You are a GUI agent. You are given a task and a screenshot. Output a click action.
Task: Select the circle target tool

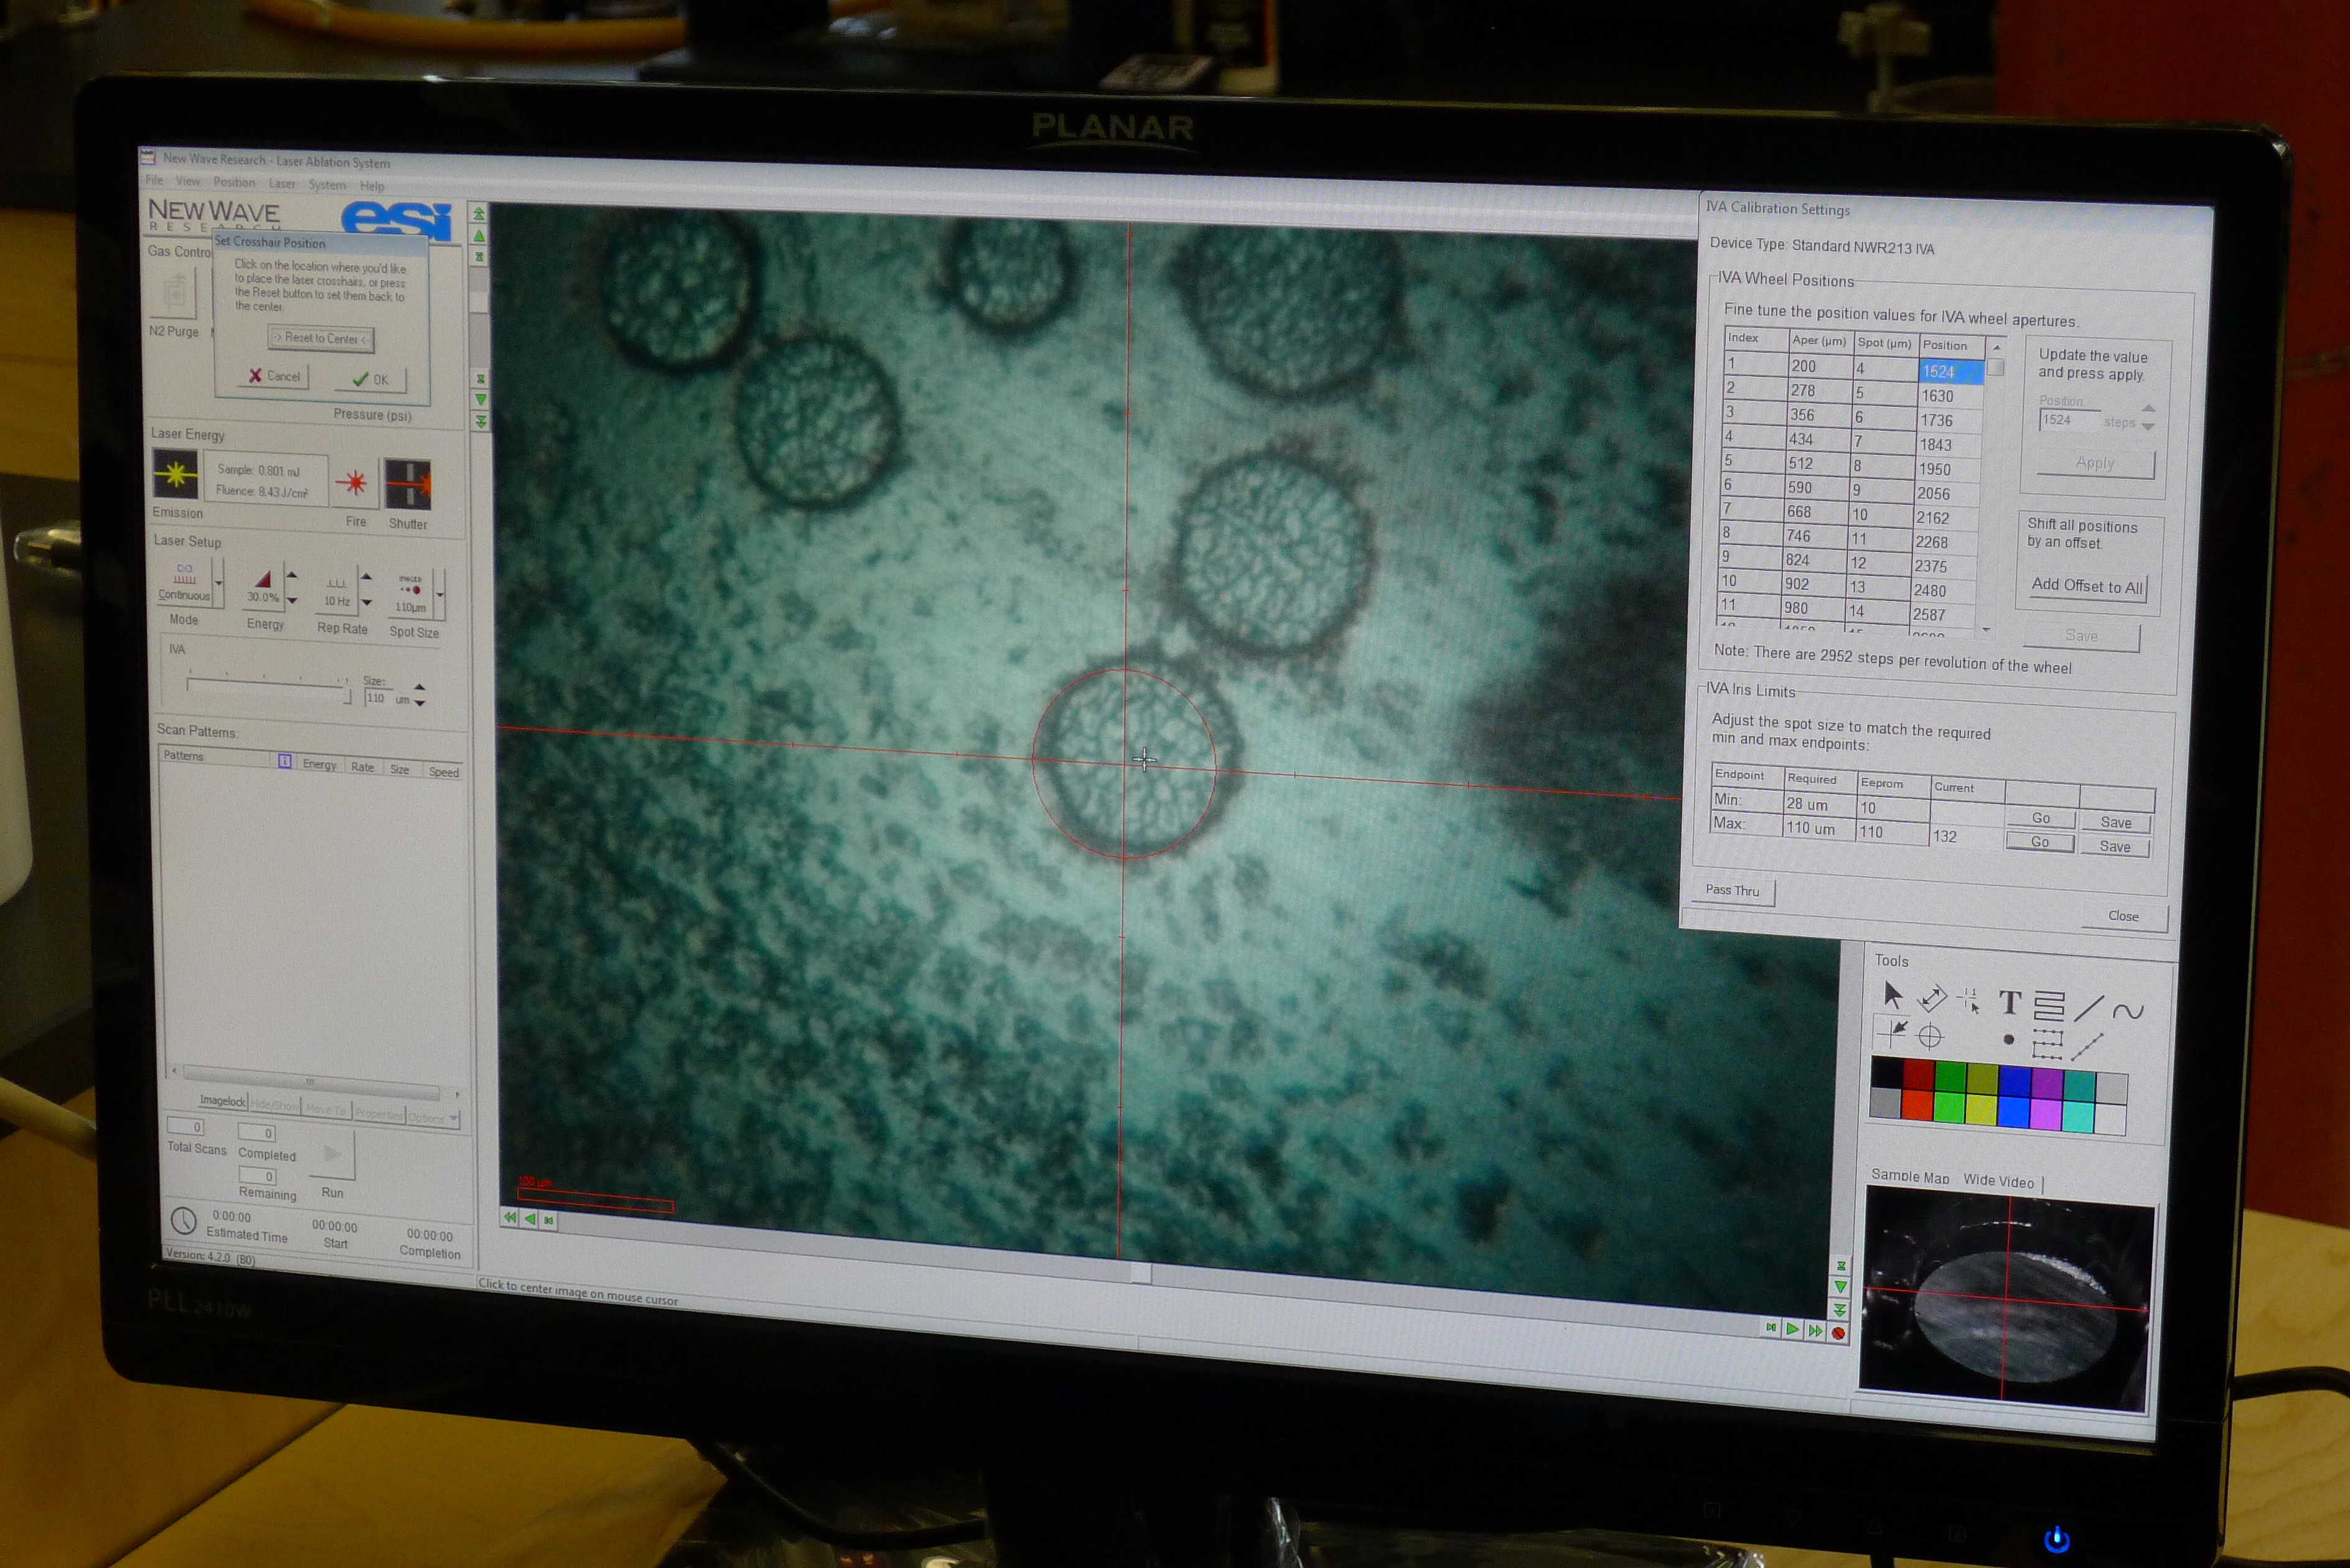(x=1930, y=1036)
